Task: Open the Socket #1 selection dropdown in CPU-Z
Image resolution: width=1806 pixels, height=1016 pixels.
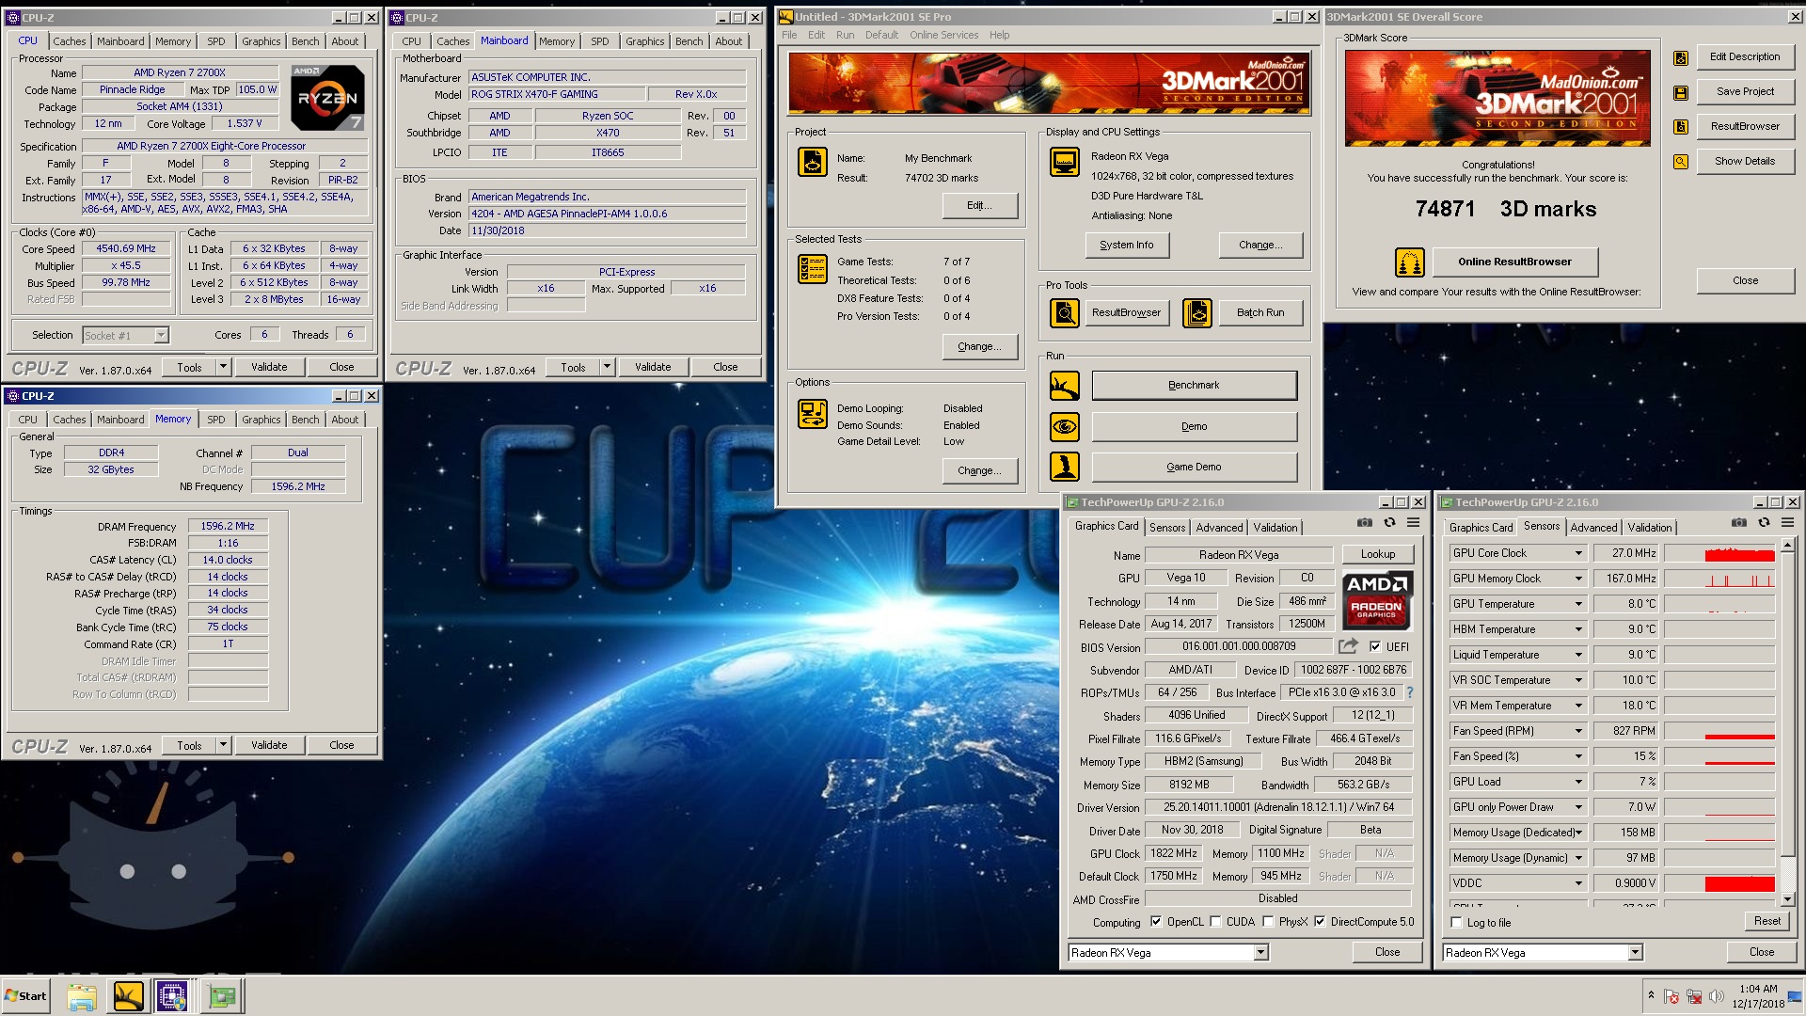Action: [161, 336]
